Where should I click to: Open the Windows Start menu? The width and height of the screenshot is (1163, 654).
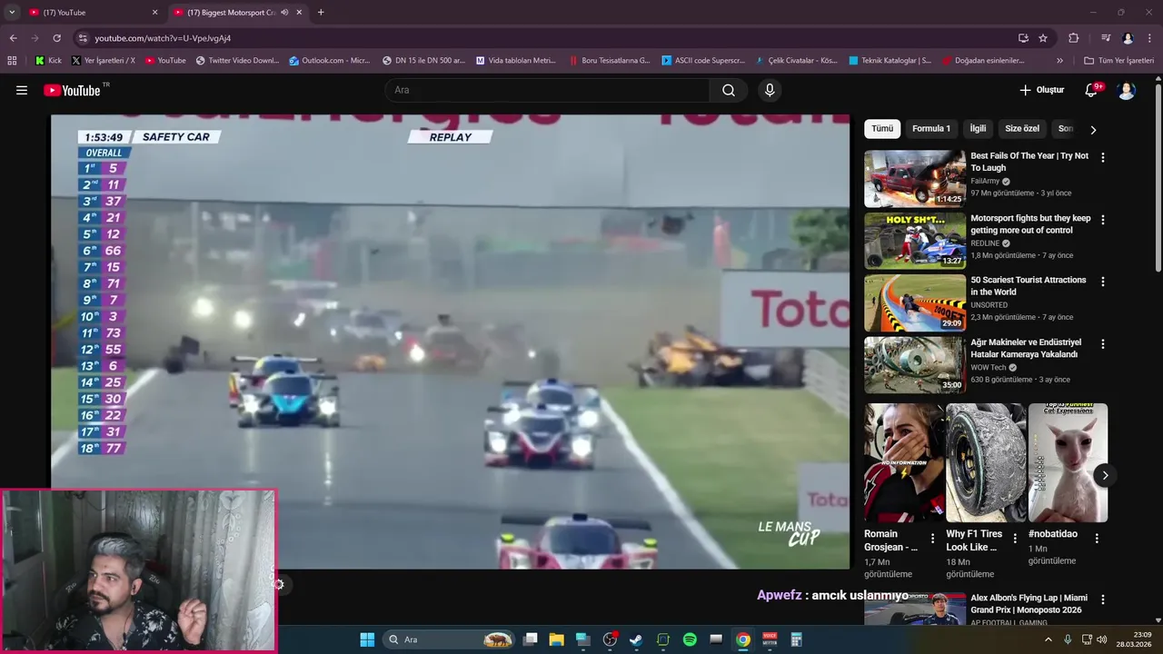[367, 639]
